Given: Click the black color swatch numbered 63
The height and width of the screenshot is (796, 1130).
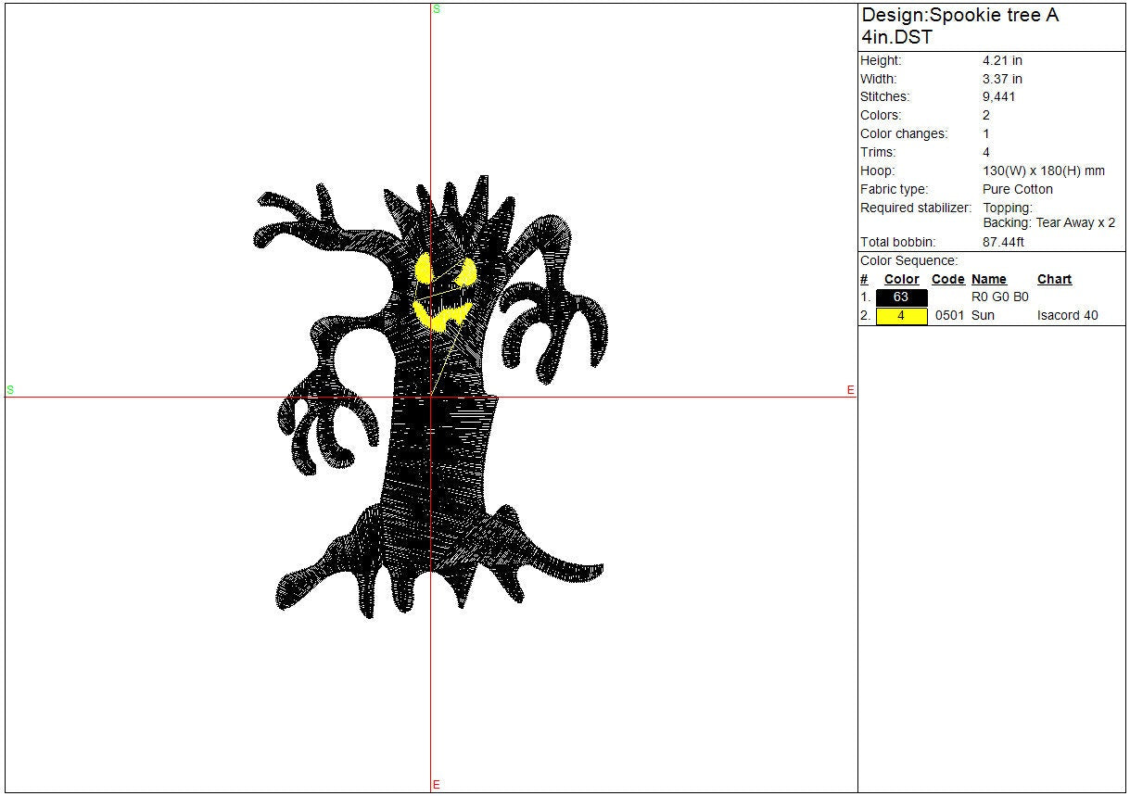Looking at the screenshot, I should (901, 297).
